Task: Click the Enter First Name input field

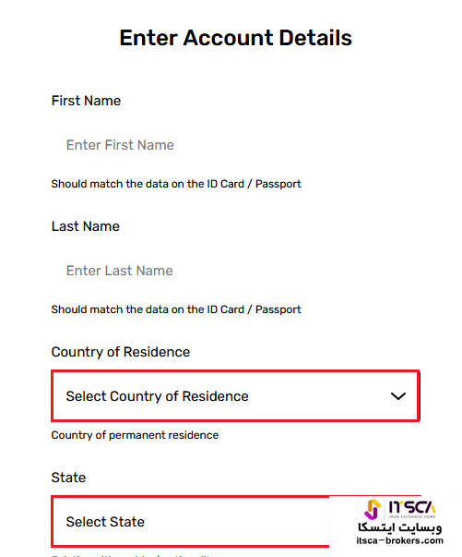Action: pos(235,145)
